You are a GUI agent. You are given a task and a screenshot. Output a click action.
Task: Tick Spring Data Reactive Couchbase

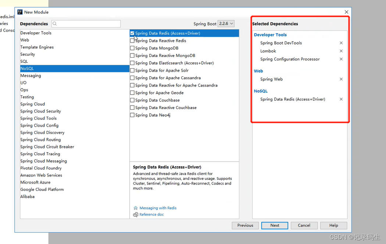point(132,108)
